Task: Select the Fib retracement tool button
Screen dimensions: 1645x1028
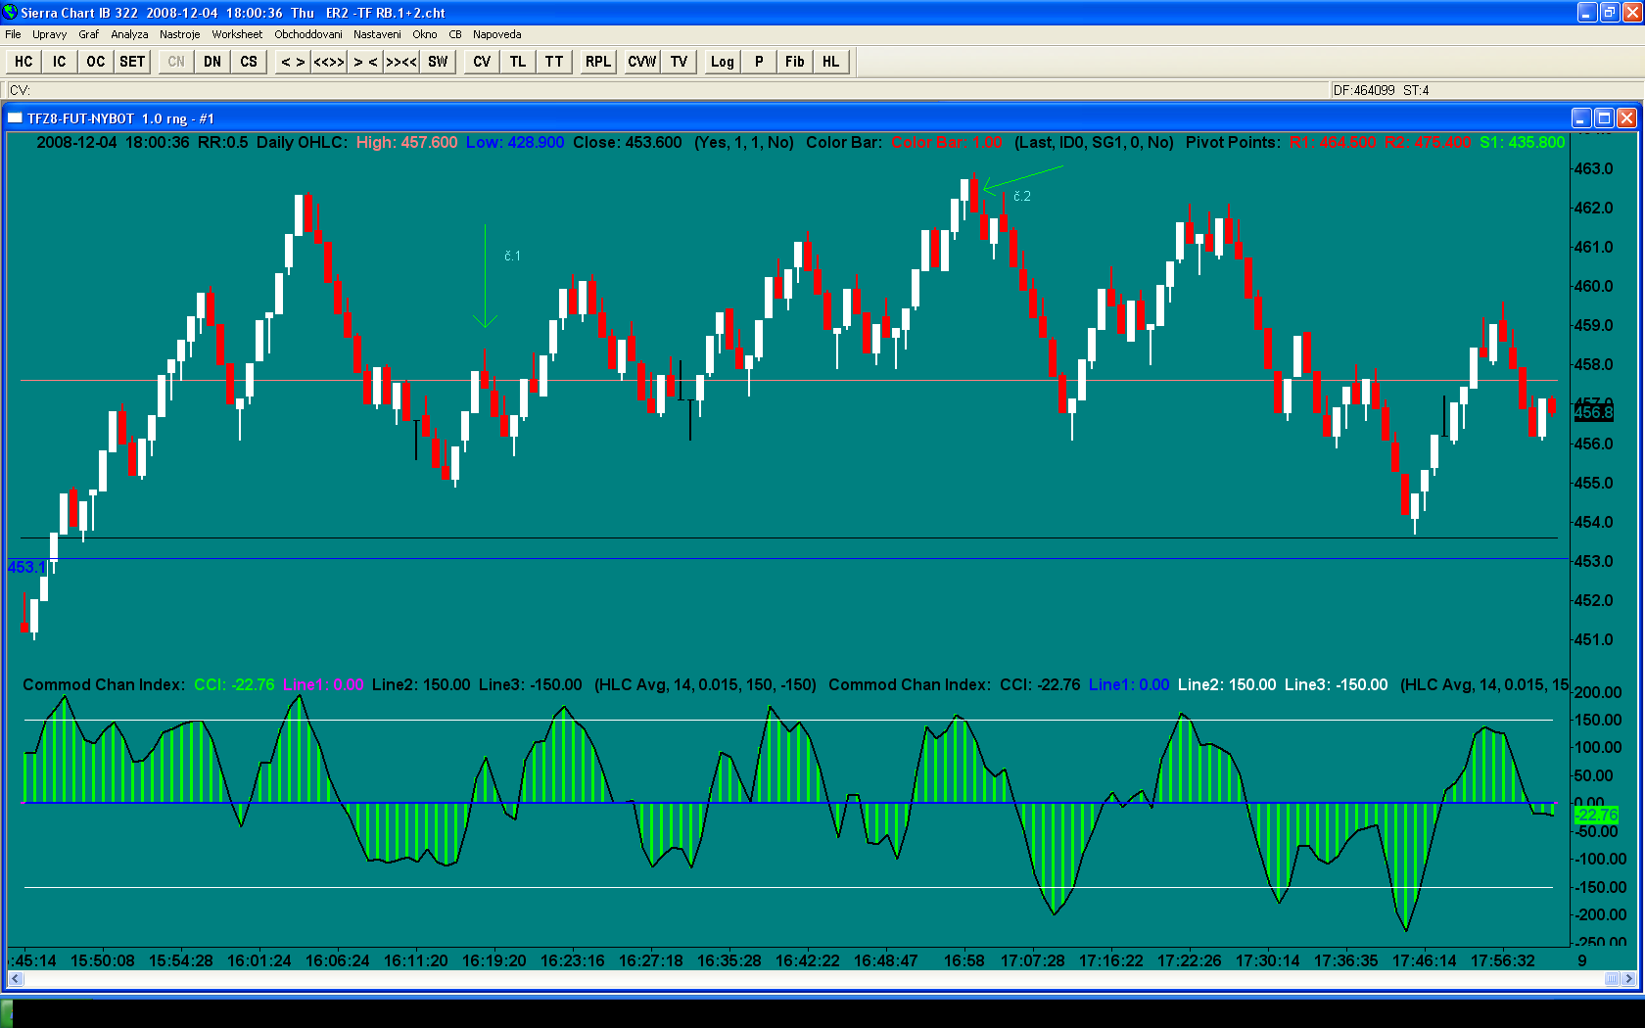Action: tap(794, 62)
